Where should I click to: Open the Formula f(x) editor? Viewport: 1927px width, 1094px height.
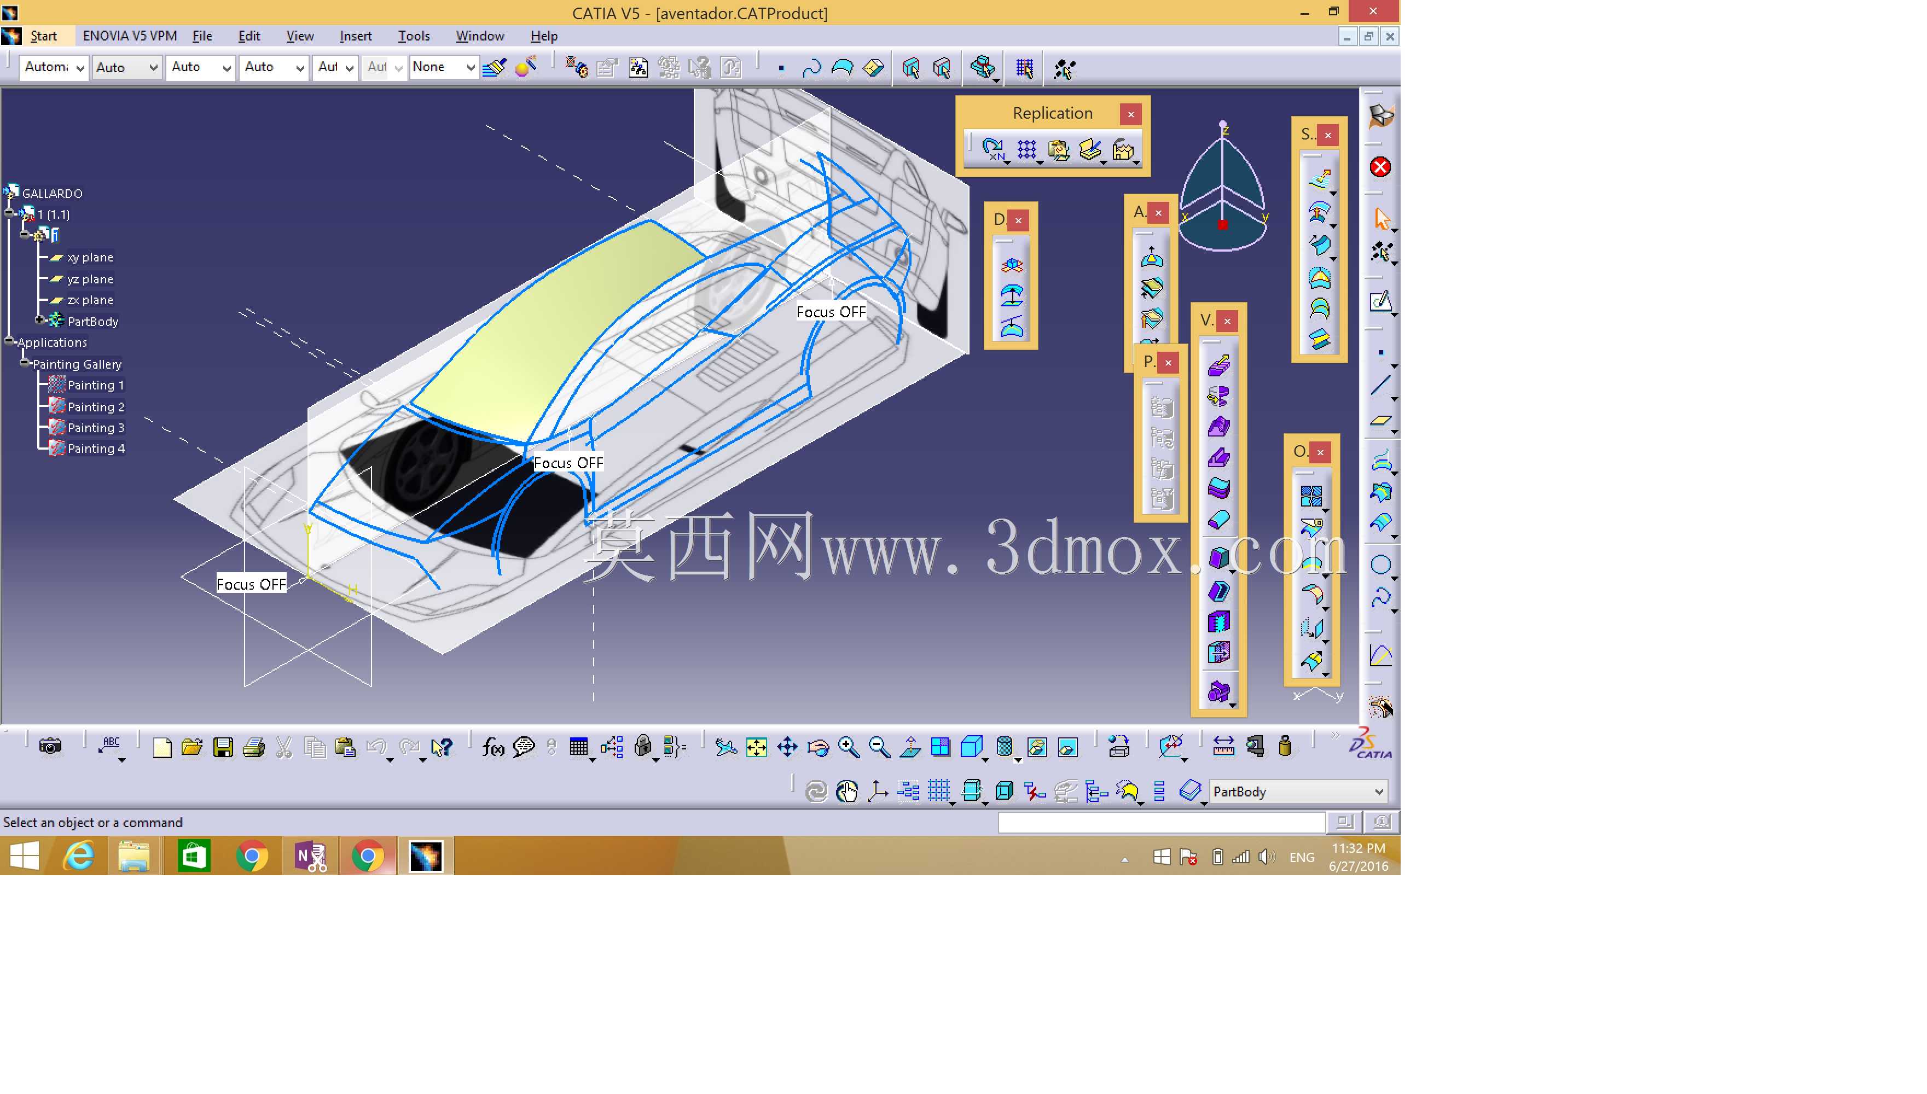[x=493, y=747]
